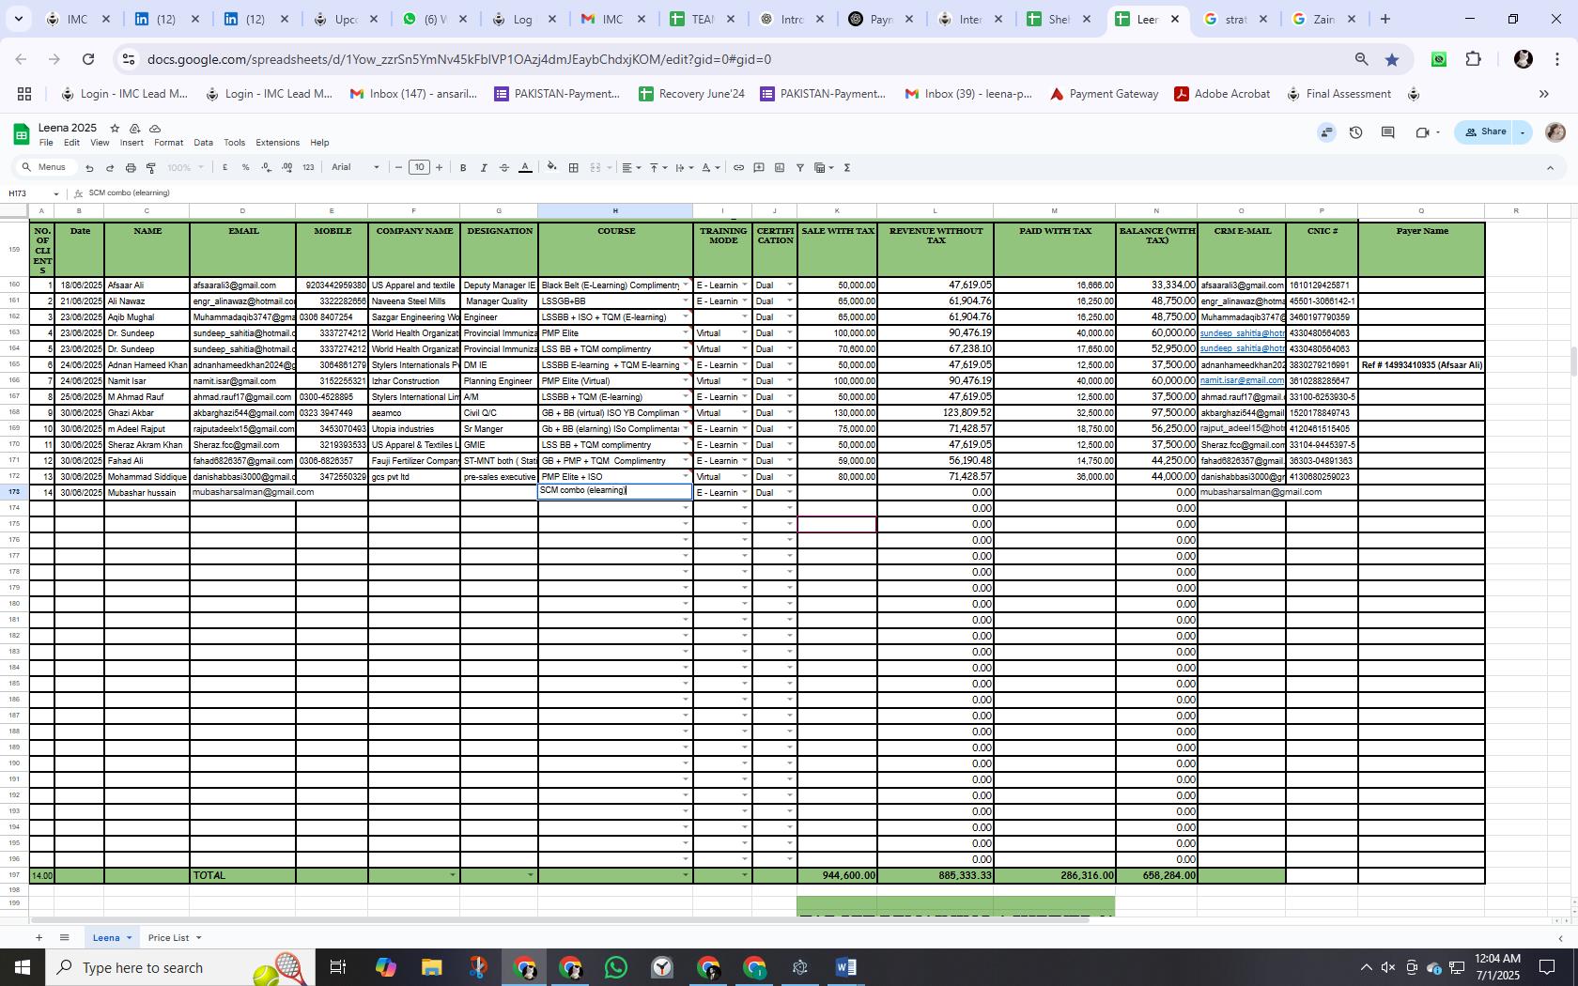Open the Payment Gateway bookmark
The image size is (1578, 986).
(x=1105, y=94)
